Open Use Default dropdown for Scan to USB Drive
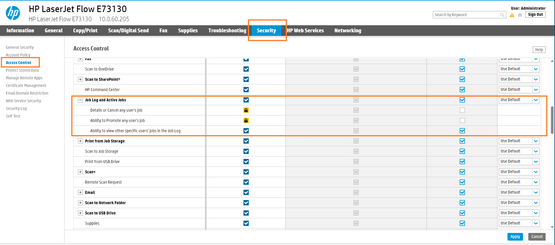Viewport: 555px width, 245px height. point(519,213)
